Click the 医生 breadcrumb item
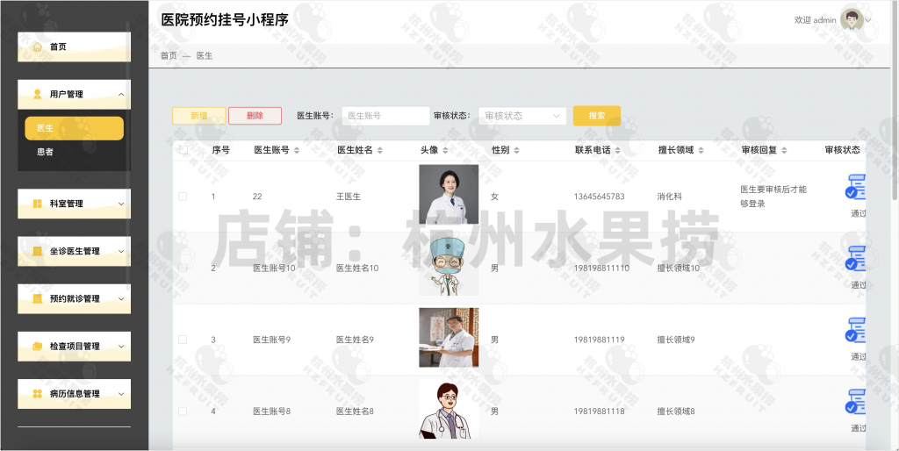Screen dimensions: 899x451 [204, 55]
